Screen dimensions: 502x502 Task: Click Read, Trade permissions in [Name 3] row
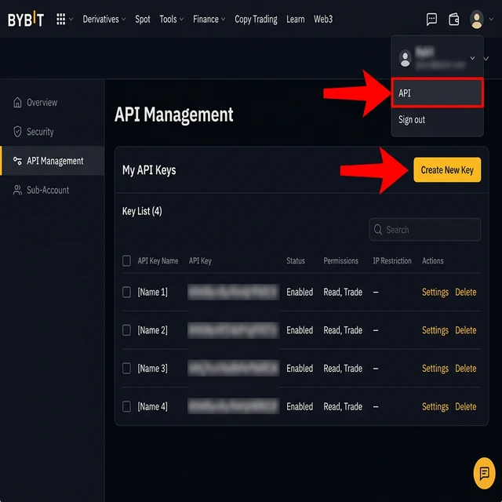pyautogui.click(x=343, y=368)
